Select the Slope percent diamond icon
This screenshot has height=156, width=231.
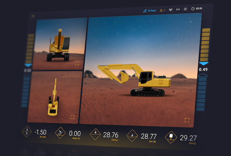(60, 133)
